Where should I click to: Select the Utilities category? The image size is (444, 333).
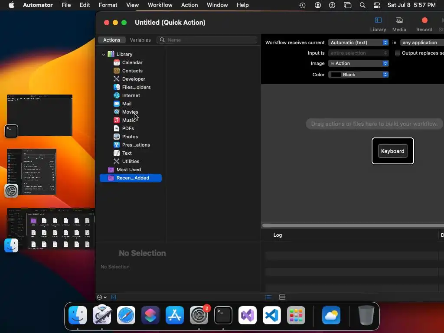tap(131, 161)
